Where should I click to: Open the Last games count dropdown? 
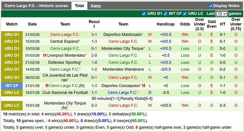tap(221, 14)
